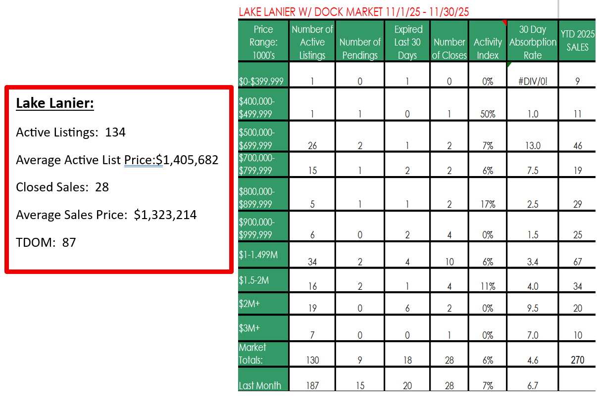Select the Number of Active Listings header
This screenshot has width=597, height=404.
pyautogui.click(x=312, y=42)
